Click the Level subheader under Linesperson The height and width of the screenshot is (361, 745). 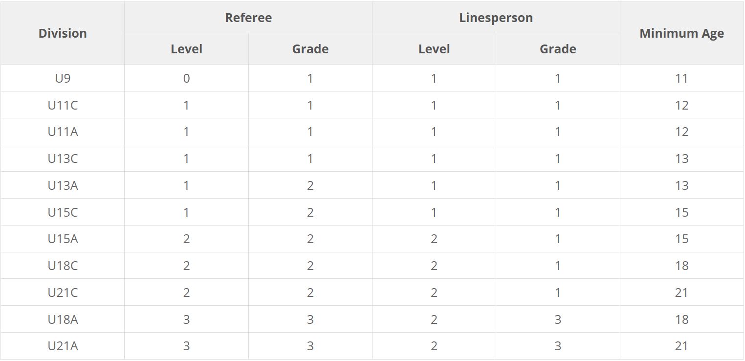[x=434, y=49]
